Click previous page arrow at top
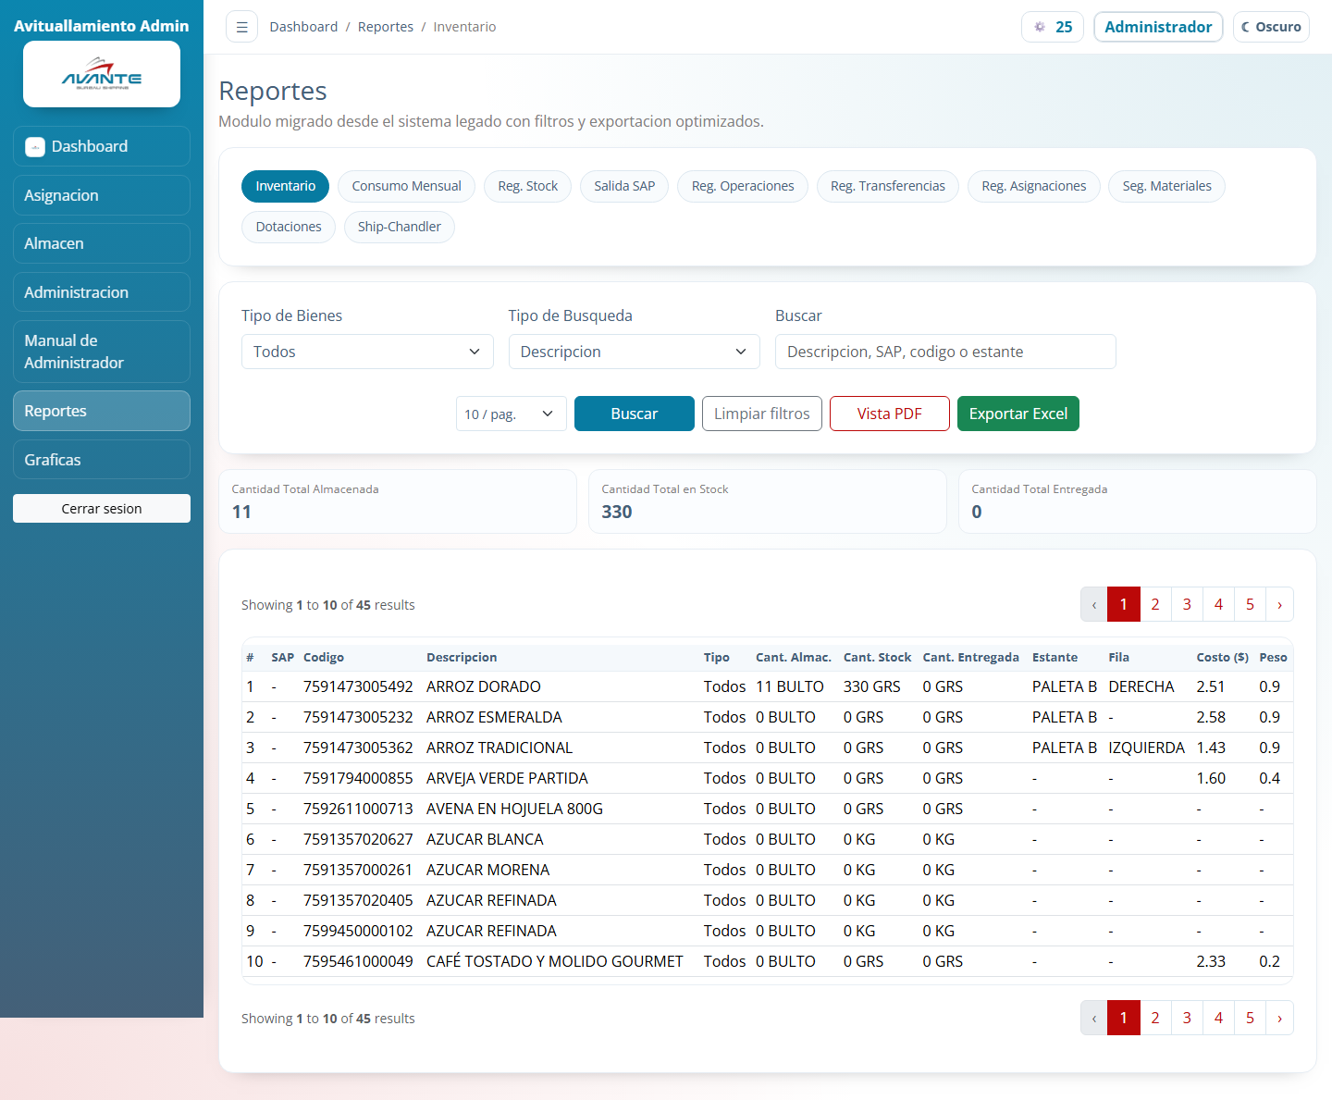 click(1094, 605)
